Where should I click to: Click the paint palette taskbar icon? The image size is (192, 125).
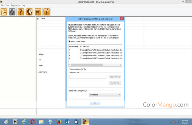[x=6, y=122]
